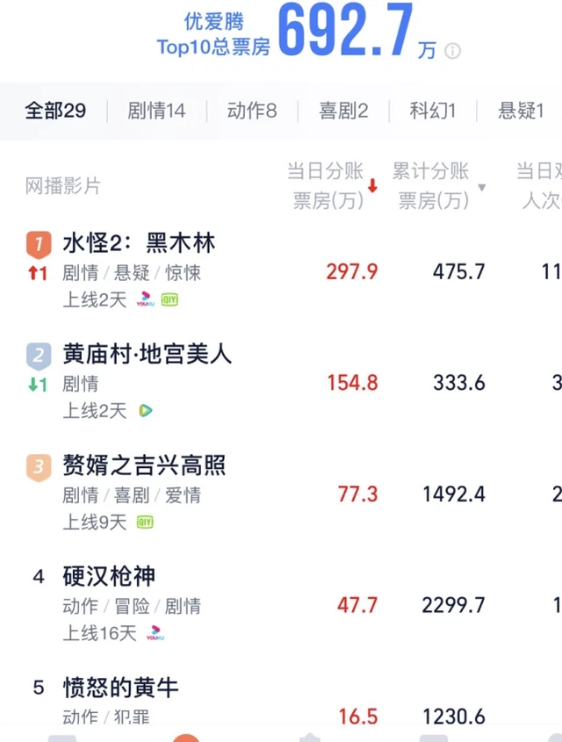Screen dimensions: 562x742
Task: Tap the rank 1 badge icon
Action: pos(38,243)
